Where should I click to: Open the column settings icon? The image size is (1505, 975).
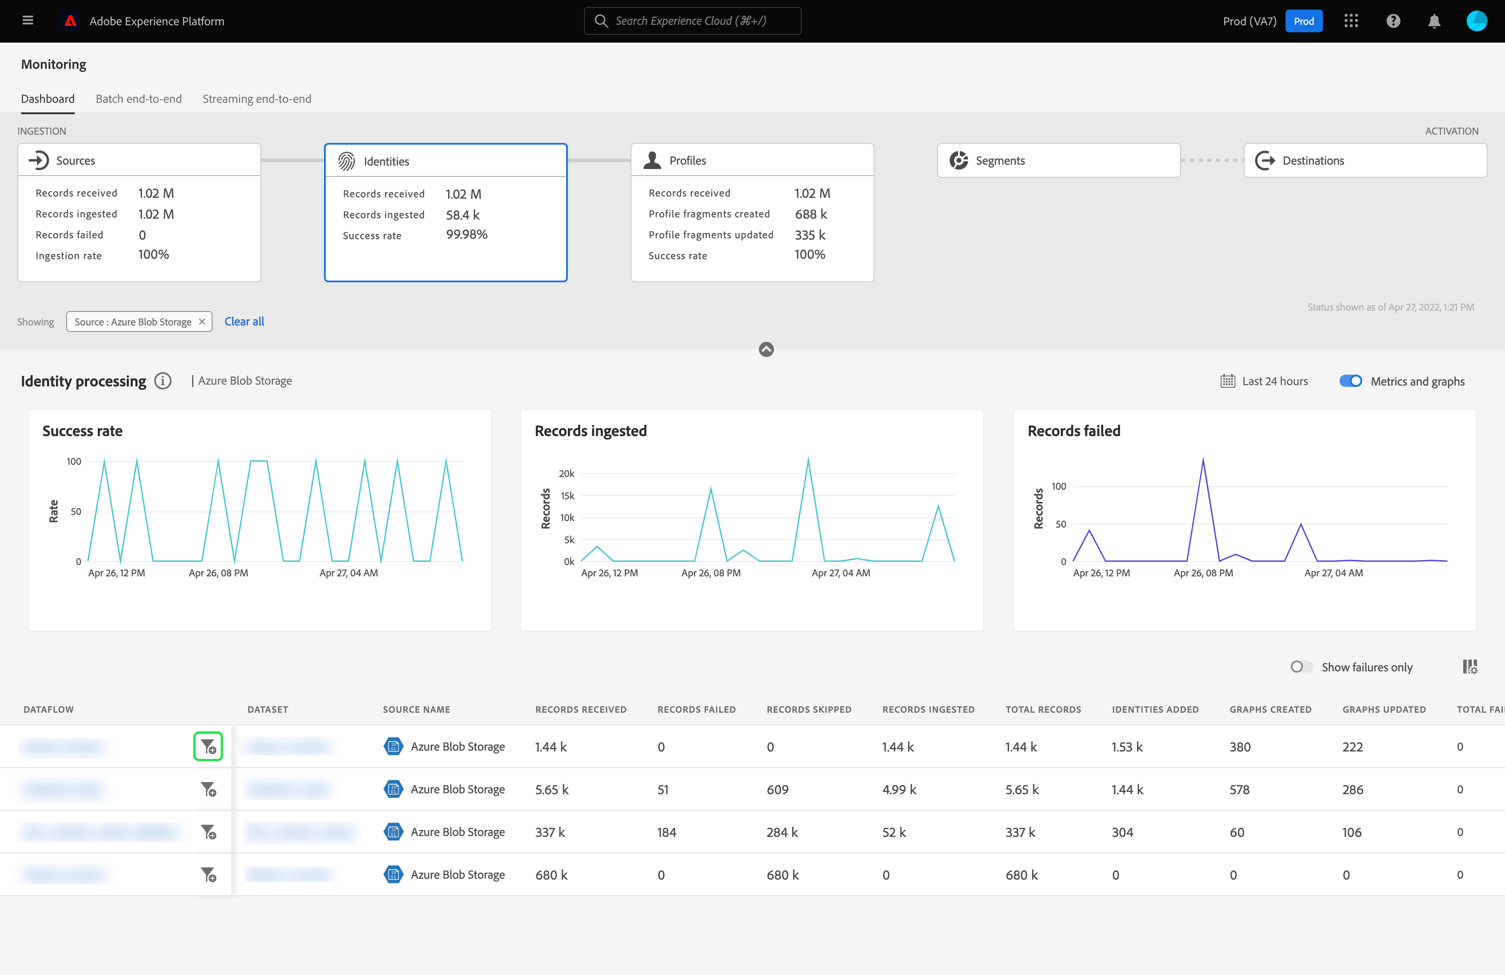pyautogui.click(x=1470, y=667)
